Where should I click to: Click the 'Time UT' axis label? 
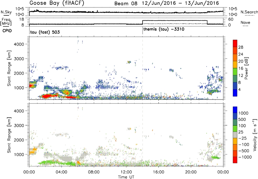(x=126, y=177)
